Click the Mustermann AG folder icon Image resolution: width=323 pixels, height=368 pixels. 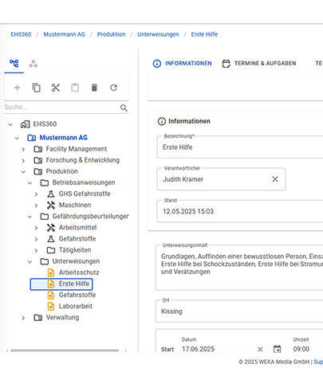pos(32,138)
